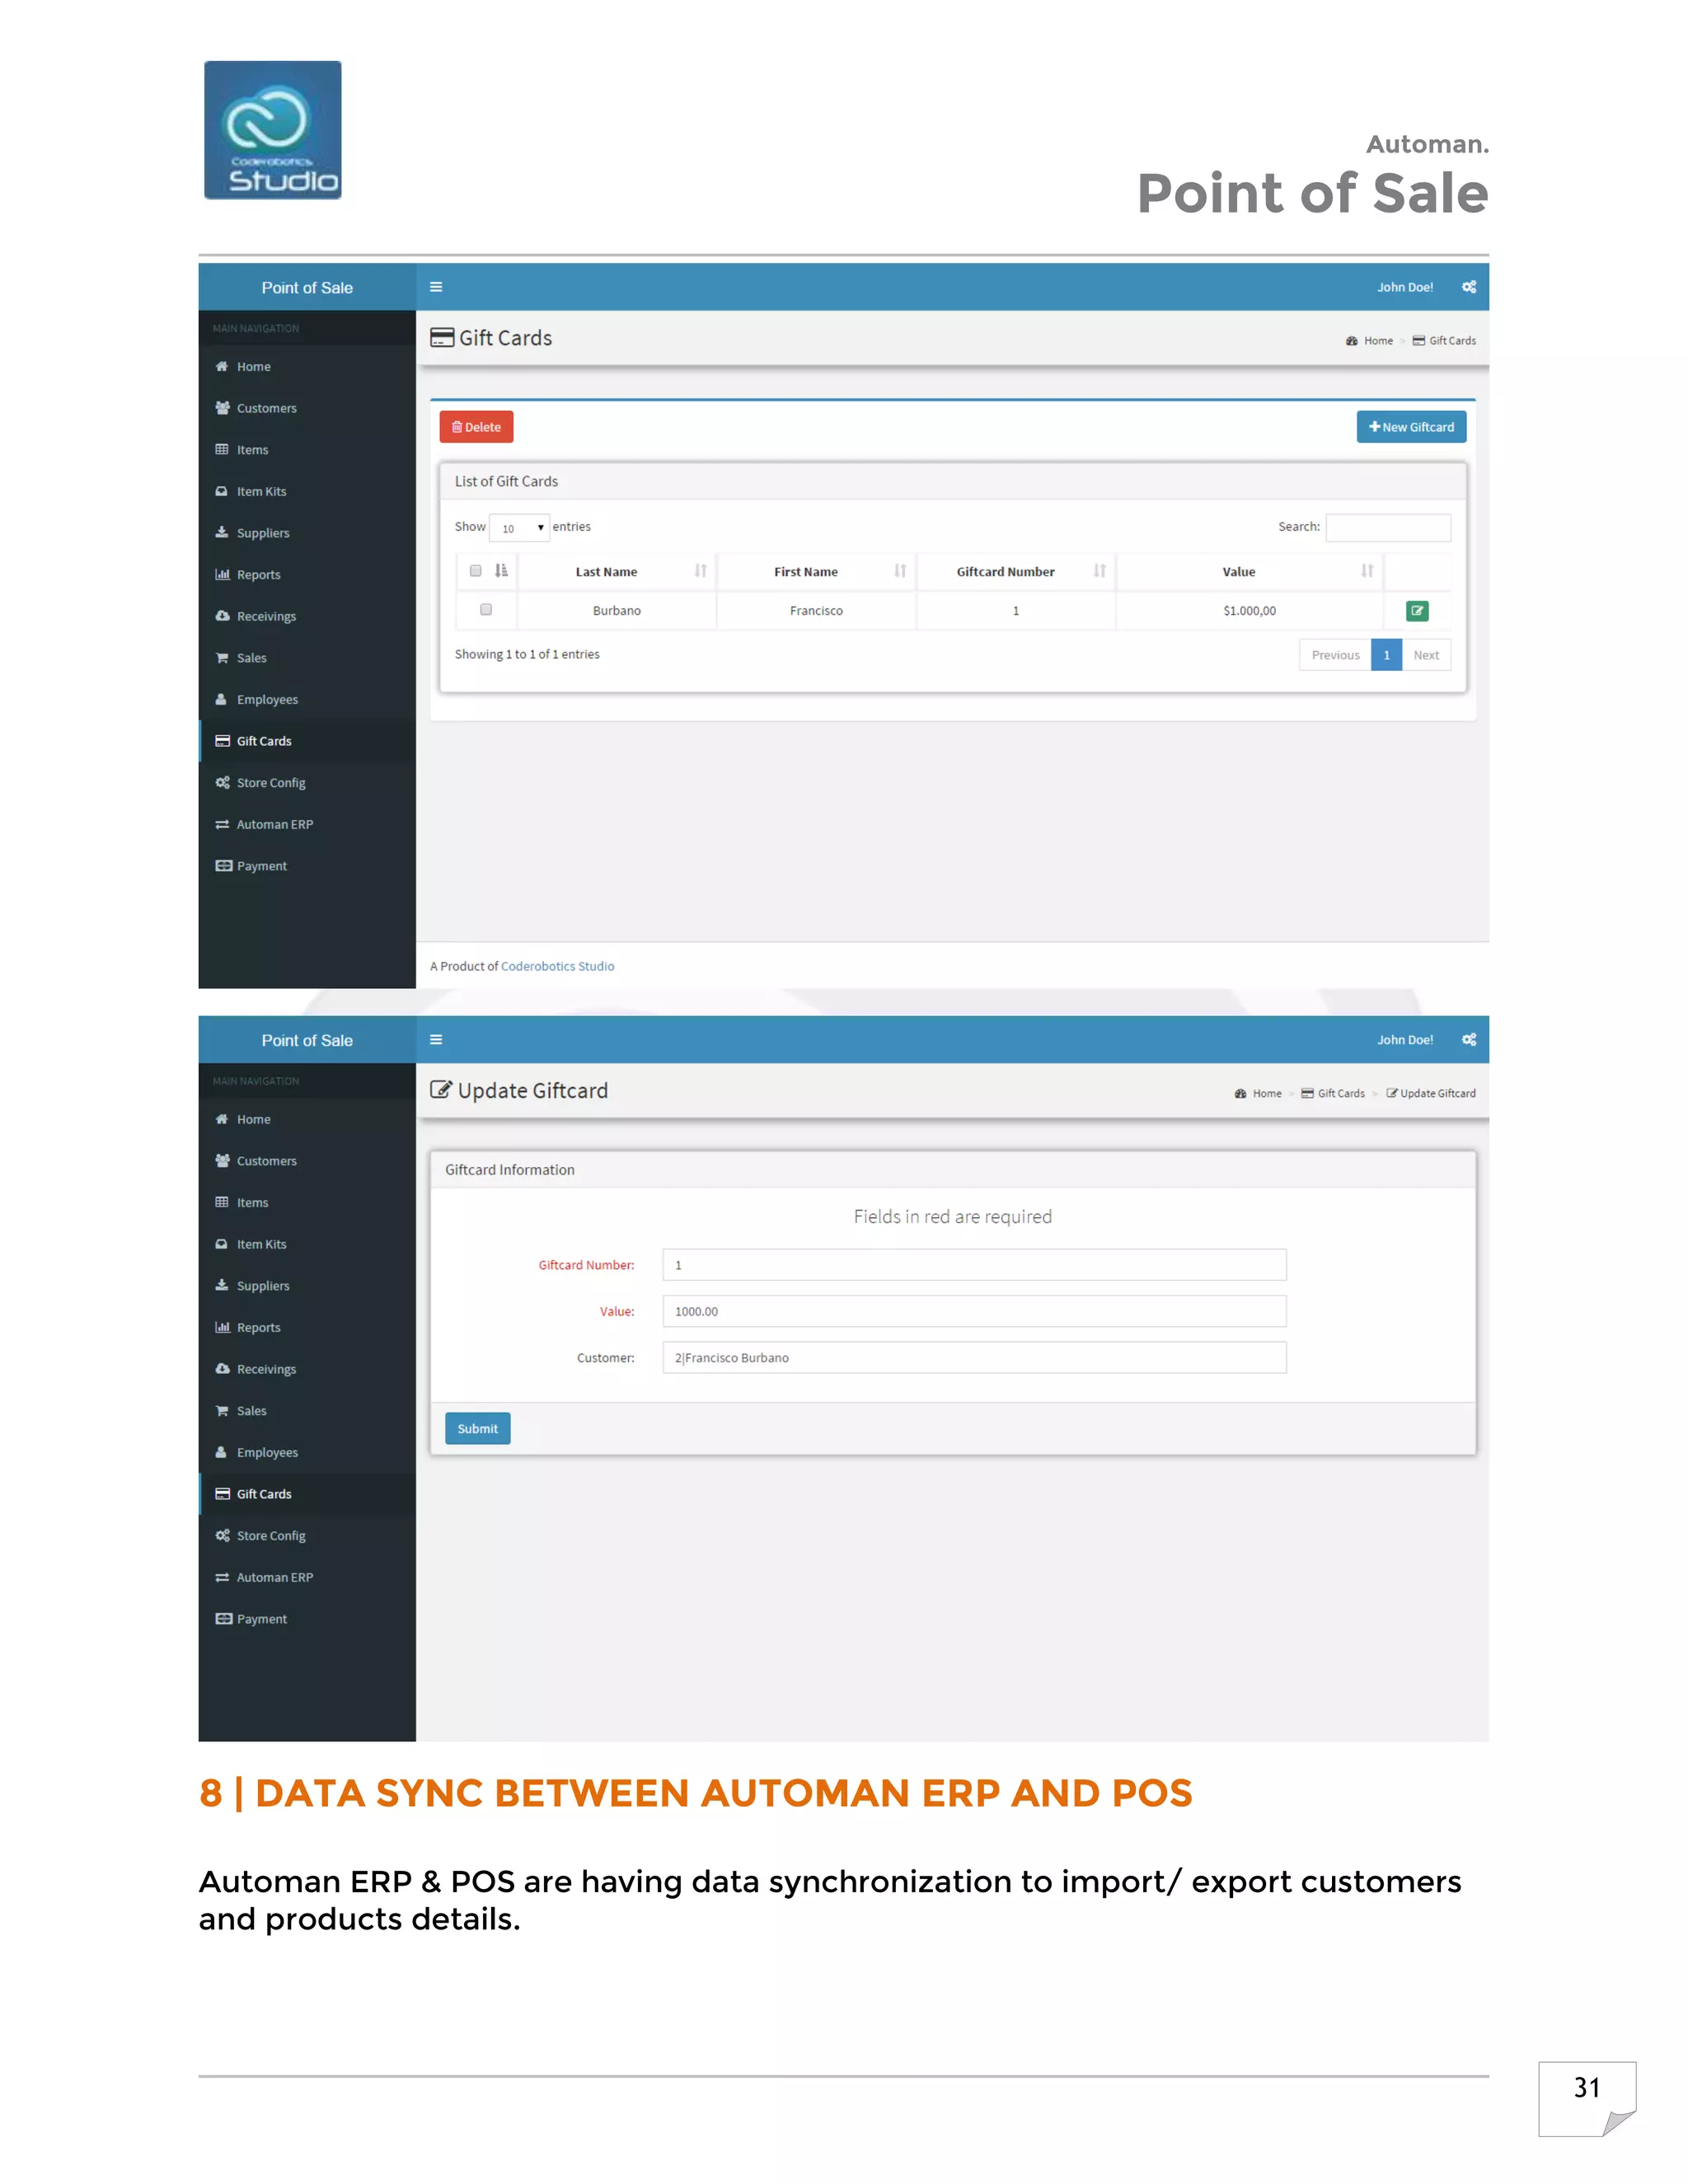Click hamburger menu icon in upper Gift Cards screen
The height and width of the screenshot is (2184, 1688).
436,287
